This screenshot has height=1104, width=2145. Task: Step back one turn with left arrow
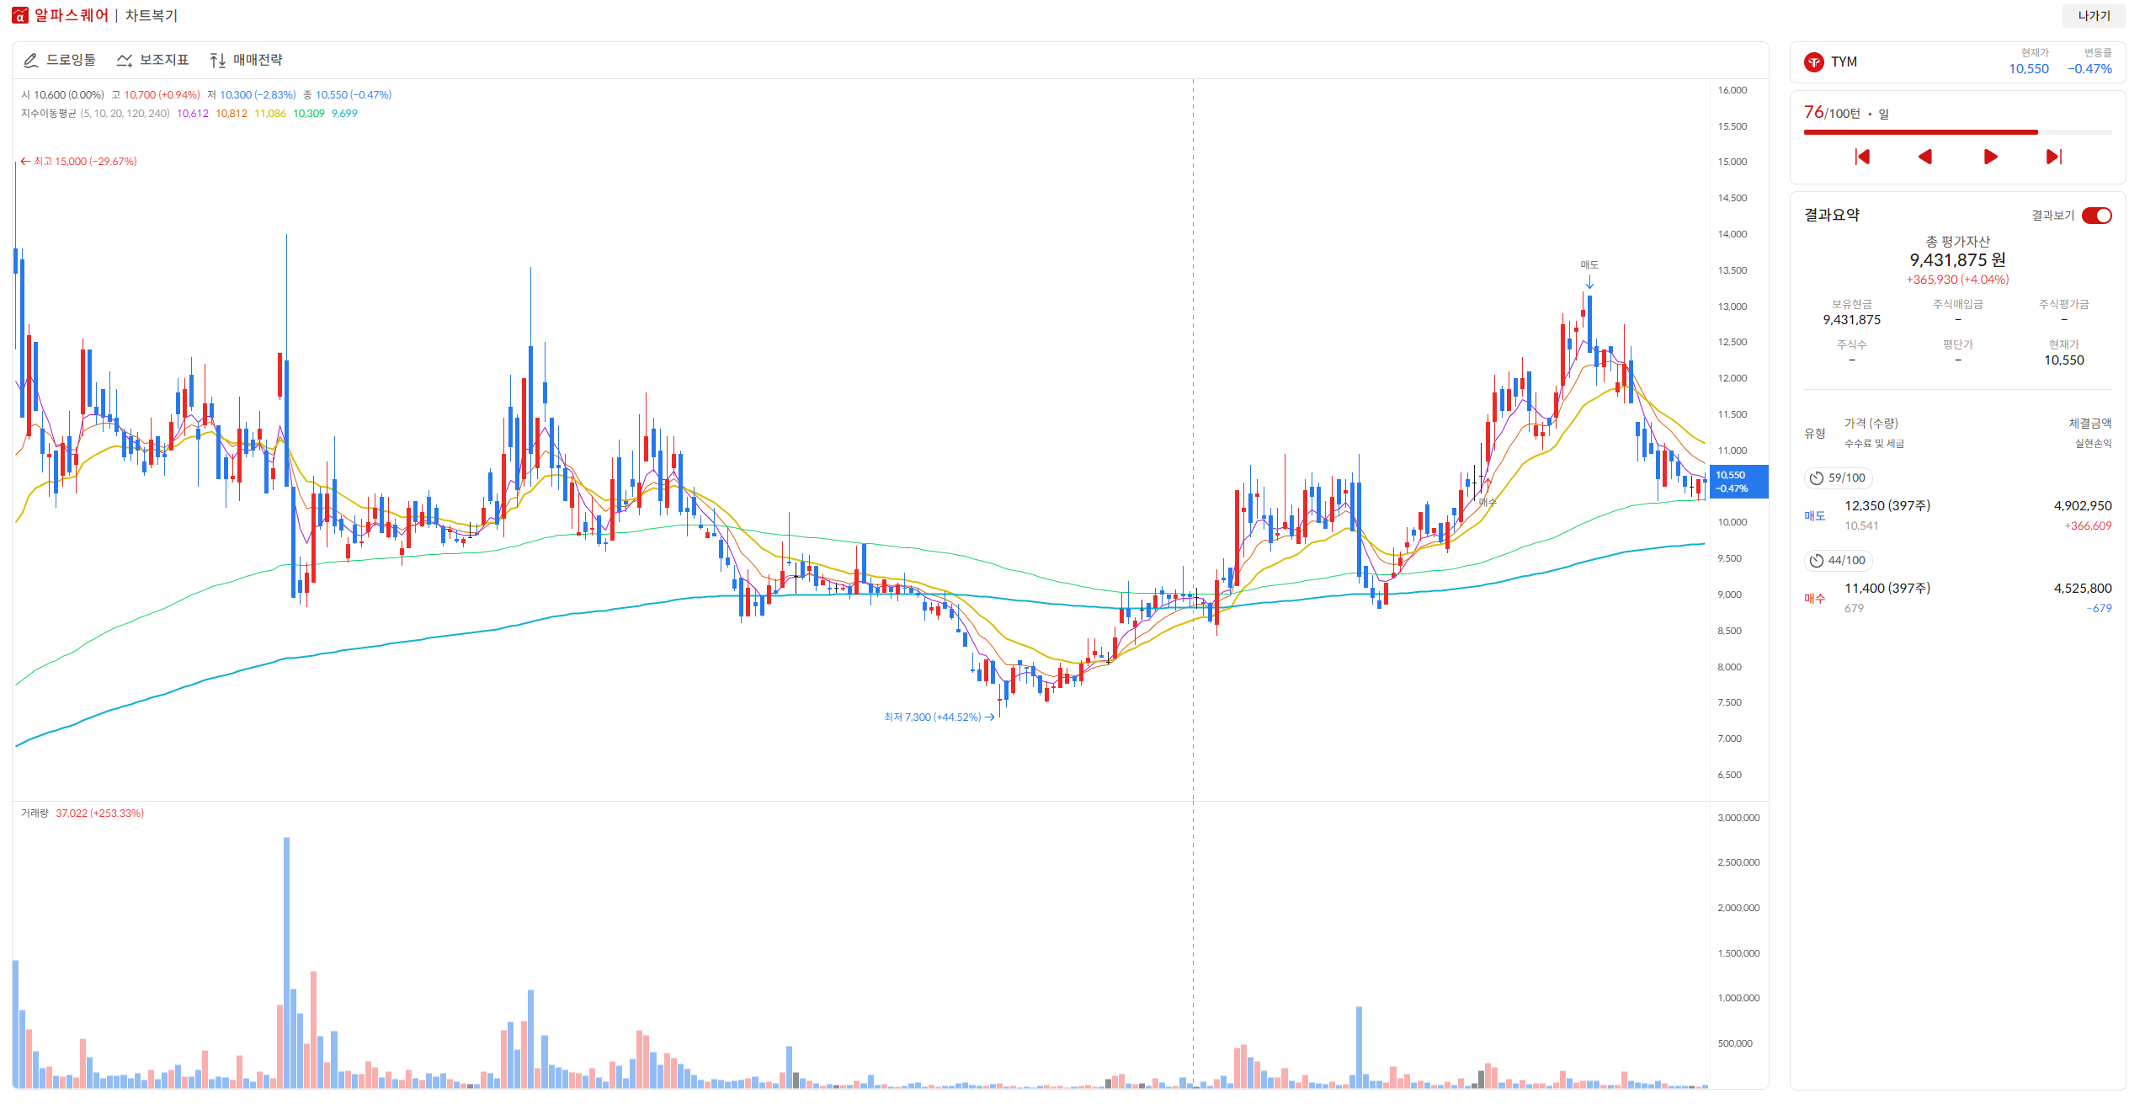1925,157
